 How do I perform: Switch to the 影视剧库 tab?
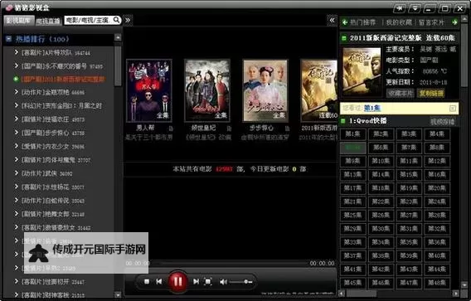[x=18, y=21]
